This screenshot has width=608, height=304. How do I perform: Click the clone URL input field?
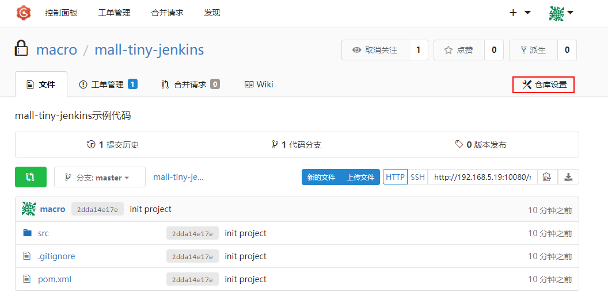pos(482,177)
